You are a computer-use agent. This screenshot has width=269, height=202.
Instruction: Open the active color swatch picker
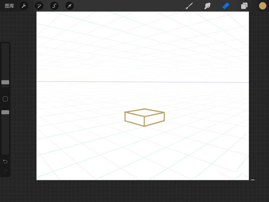tap(263, 6)
